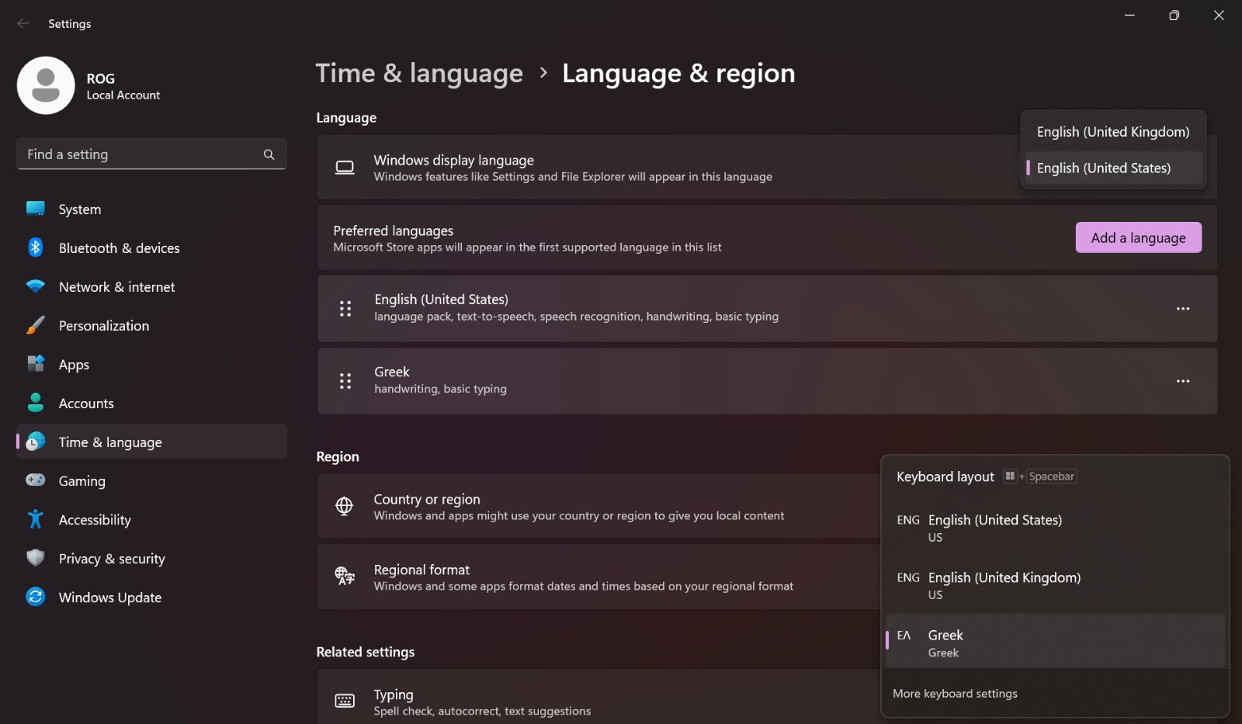Open Apps settings section
The height and width of the screenshot is (724, 1242).
(x=151, y=364)
